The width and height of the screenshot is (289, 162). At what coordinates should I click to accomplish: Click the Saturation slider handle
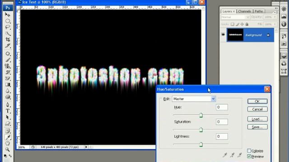click(x=201, y=130)
